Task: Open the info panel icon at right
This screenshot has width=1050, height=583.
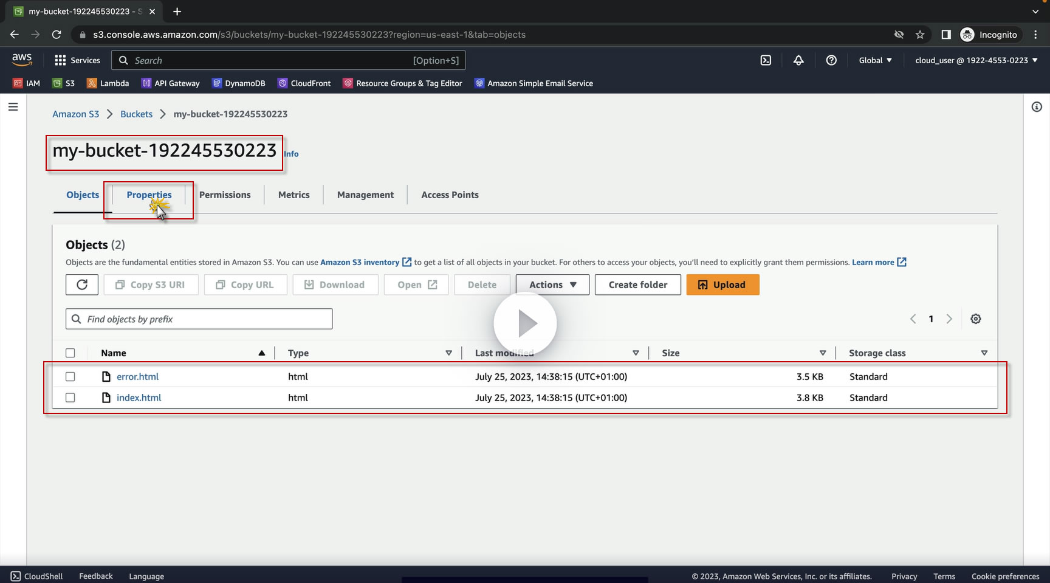Action: (x=1037, y=107)
